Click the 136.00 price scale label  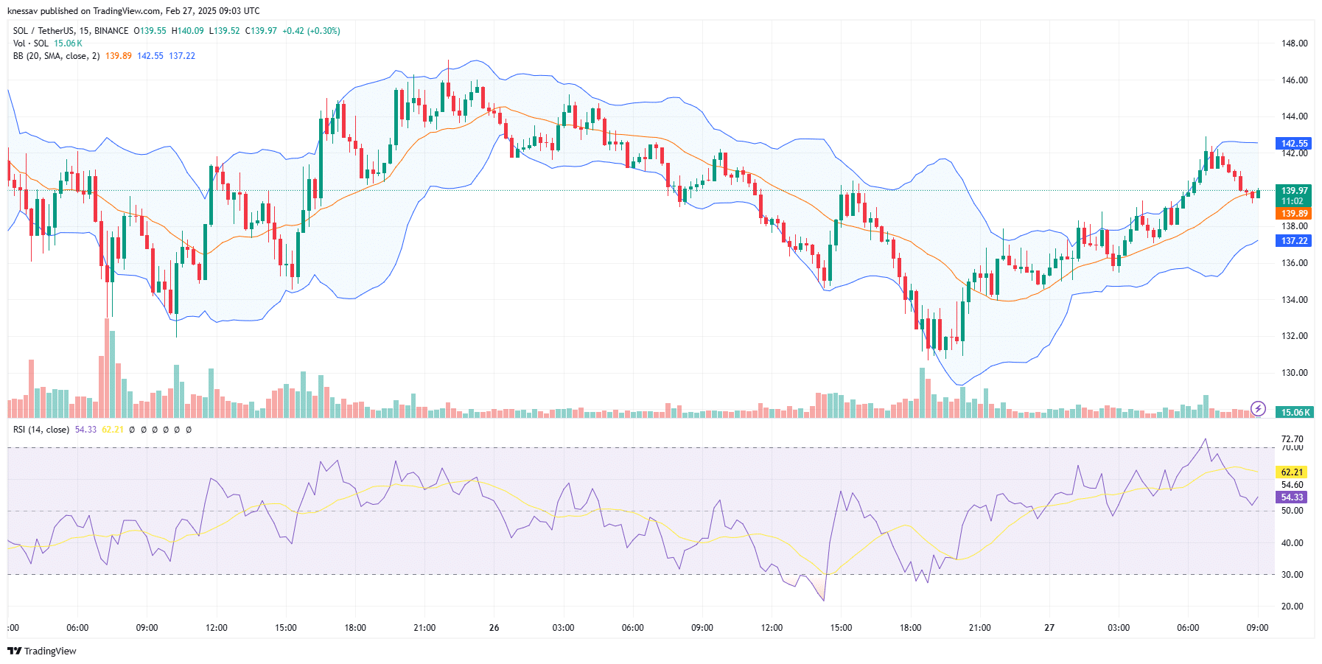click(1295, 263)
